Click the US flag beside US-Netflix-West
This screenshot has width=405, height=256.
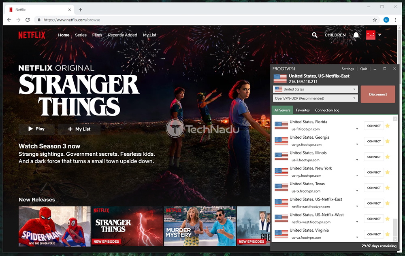click(281, 218)
